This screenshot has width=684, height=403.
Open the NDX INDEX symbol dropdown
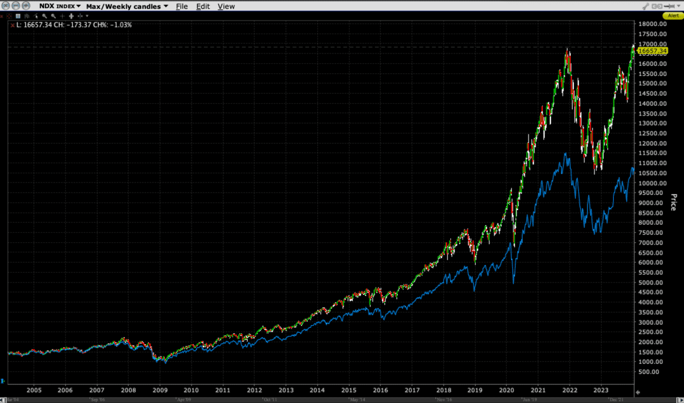[60, 6]
